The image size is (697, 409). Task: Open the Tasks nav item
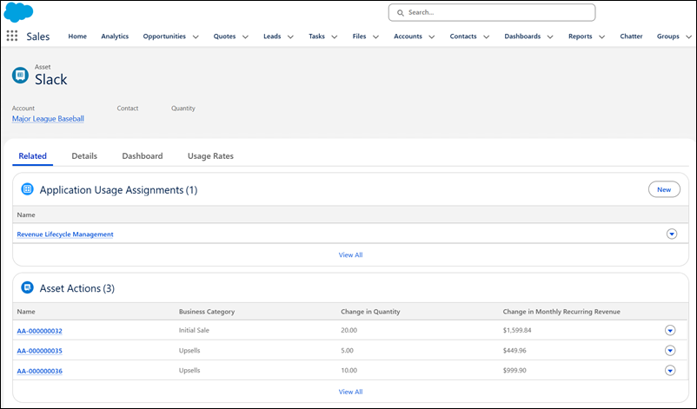pyautogui.click(x=317, y=36)
